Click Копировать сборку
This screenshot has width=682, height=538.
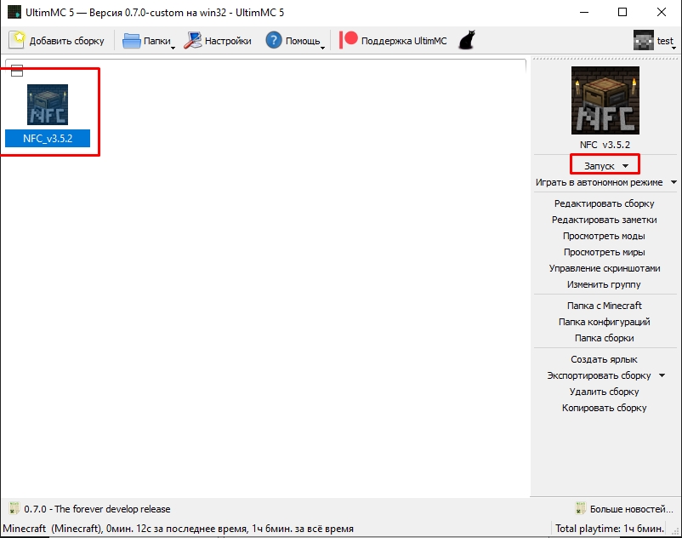tap(604, 408)
